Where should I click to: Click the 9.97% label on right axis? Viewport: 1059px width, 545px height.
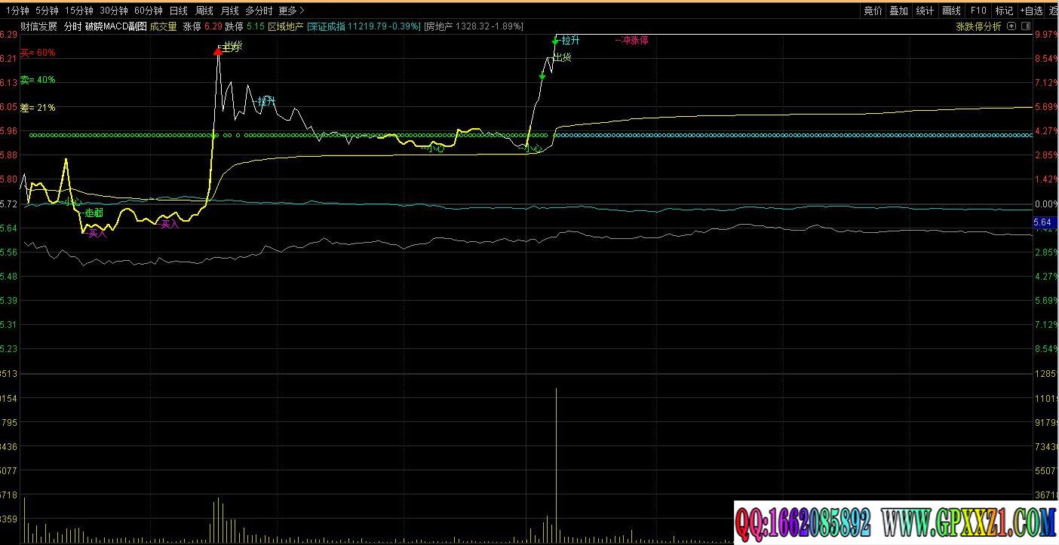pyautogui.click(x=1045, y=34)
